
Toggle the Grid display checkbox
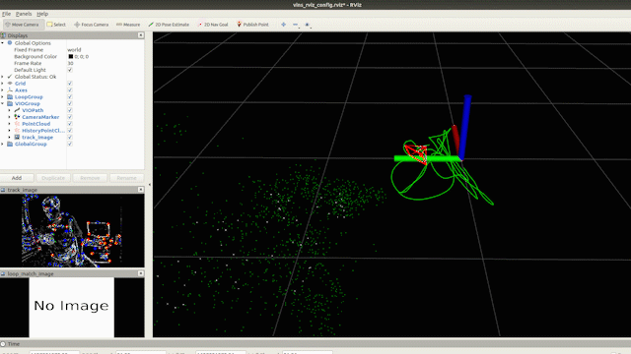(70, 84)
